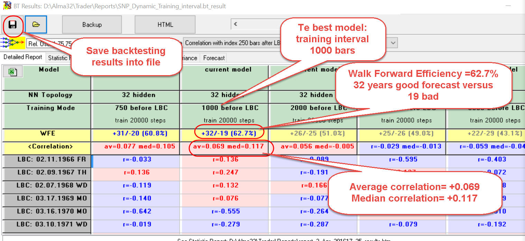Click the Rel. Osc model selection field
This screenshot has width=525, height=241.
(48, 44)
